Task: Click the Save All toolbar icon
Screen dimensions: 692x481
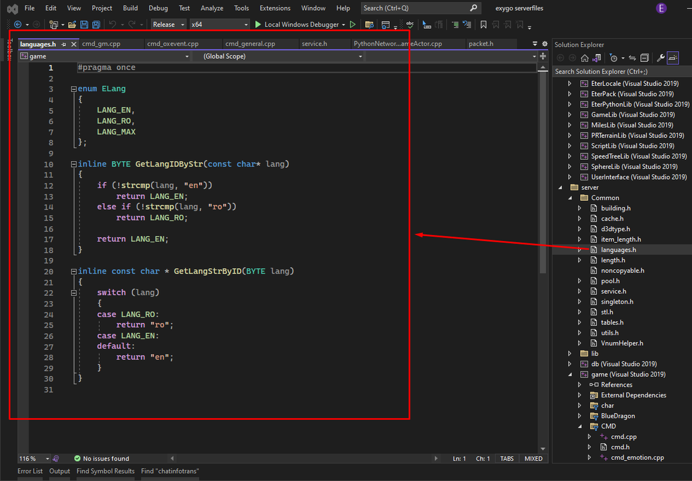Action: 96,25
